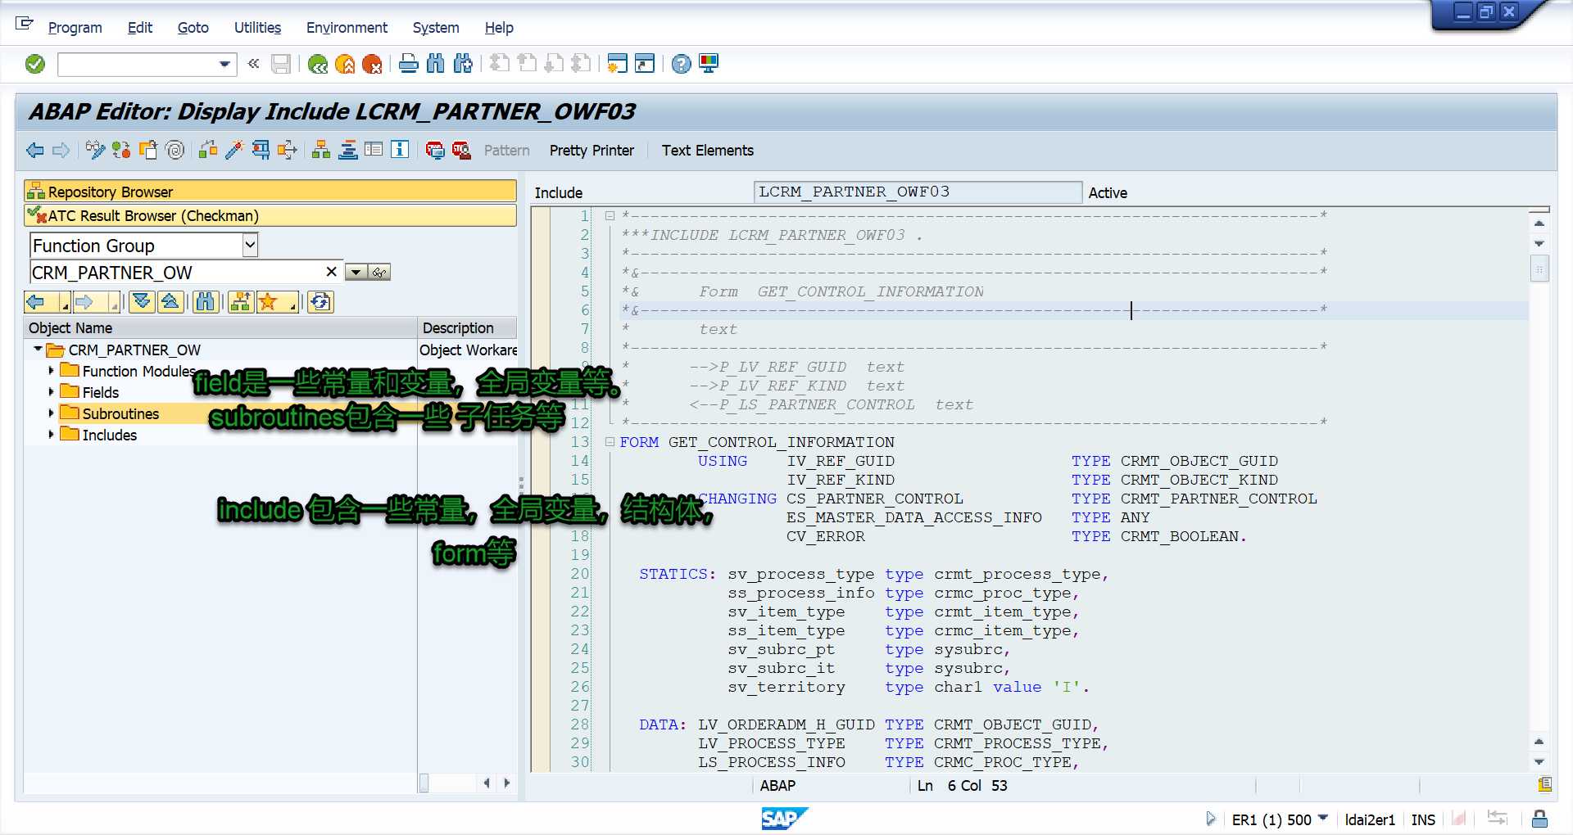
Task: Open the command field dropdown arrow
Action: click(224, 64)
